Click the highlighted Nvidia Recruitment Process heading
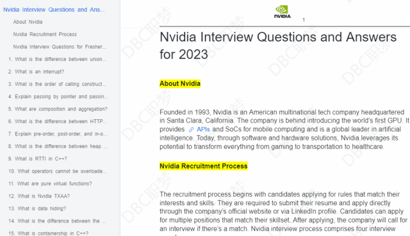410x236 pixels. (204, 166)
